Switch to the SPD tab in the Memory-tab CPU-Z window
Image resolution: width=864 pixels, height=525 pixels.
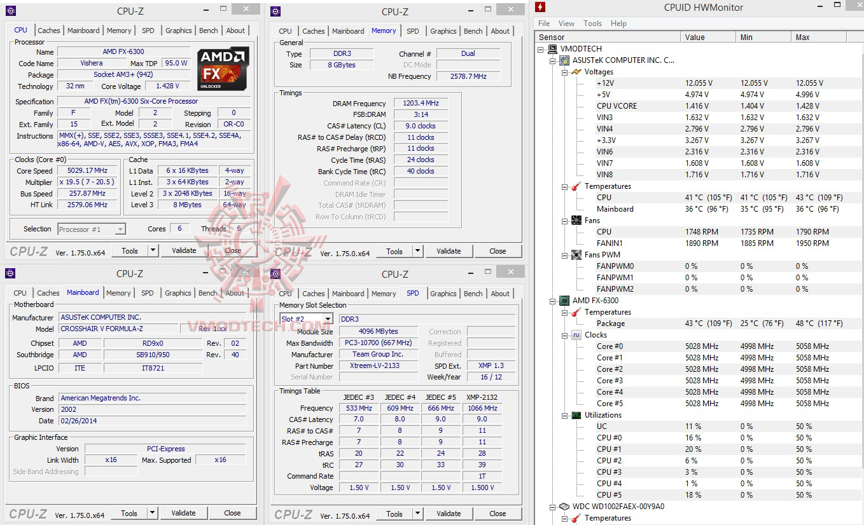pos(413,31)
